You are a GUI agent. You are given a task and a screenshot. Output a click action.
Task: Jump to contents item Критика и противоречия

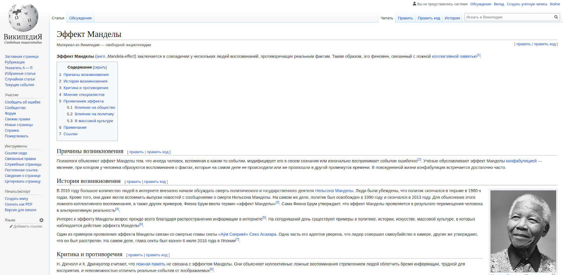pos(86,88)
